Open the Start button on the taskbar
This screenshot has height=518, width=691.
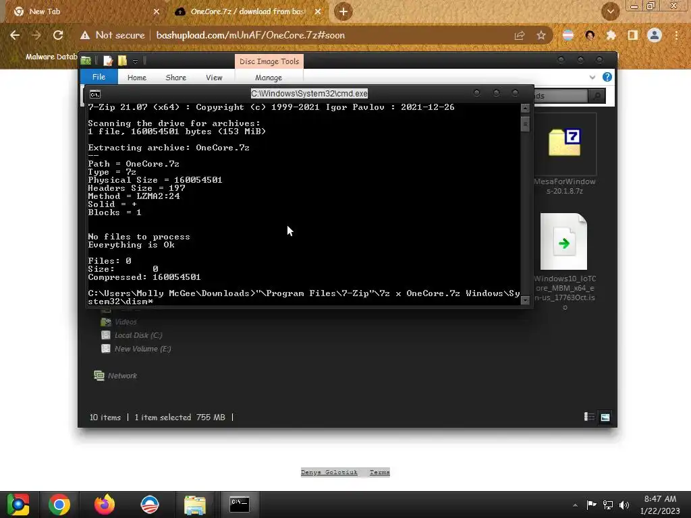coord(18,505)
